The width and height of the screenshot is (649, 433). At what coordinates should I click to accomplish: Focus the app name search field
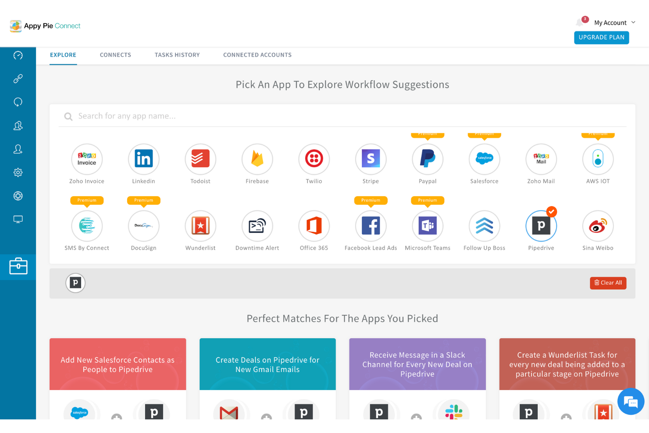point(342,116)
